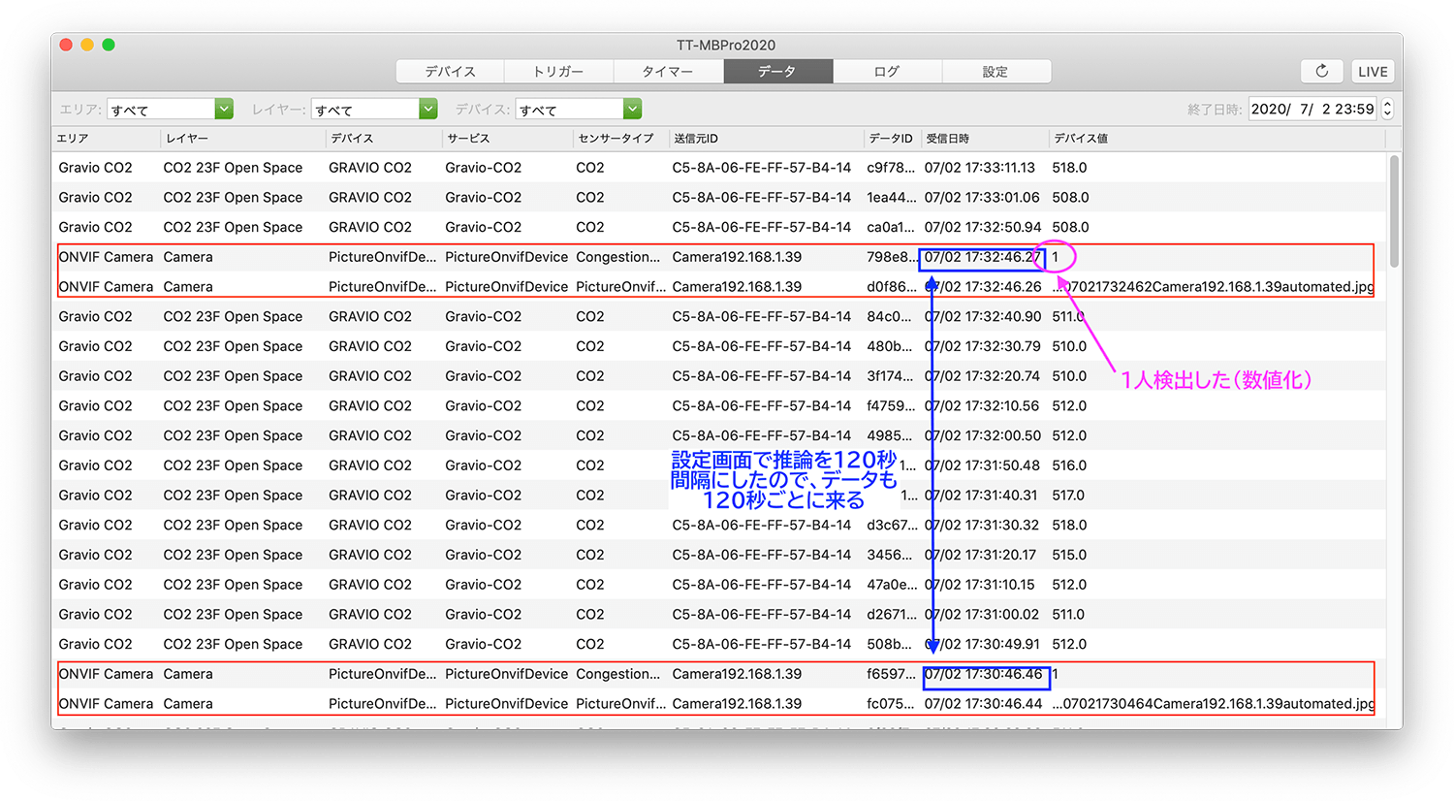Select row with data ID c9f78...
Screen dimensions: 1454x801
(x=719, y=168)
